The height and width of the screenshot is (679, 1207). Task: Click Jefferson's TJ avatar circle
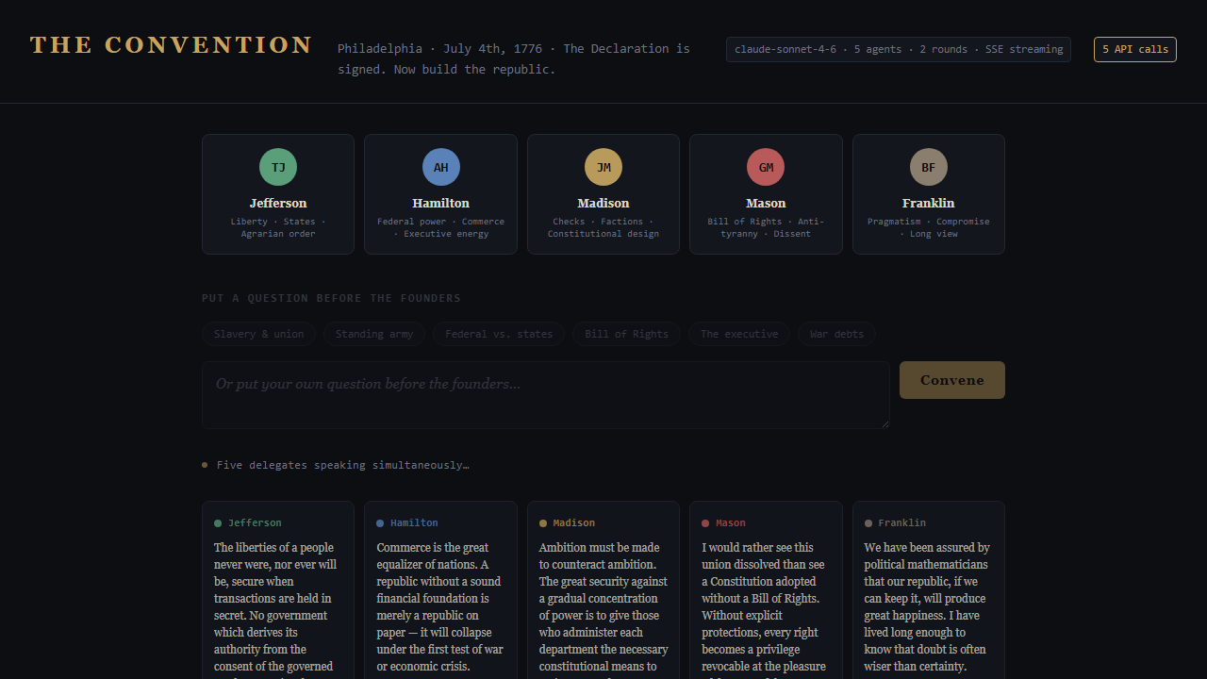click(278, 167)
